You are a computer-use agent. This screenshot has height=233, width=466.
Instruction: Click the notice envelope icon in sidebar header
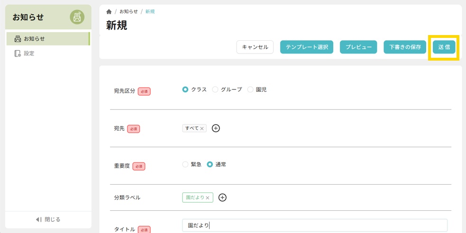tap(77, 17)
